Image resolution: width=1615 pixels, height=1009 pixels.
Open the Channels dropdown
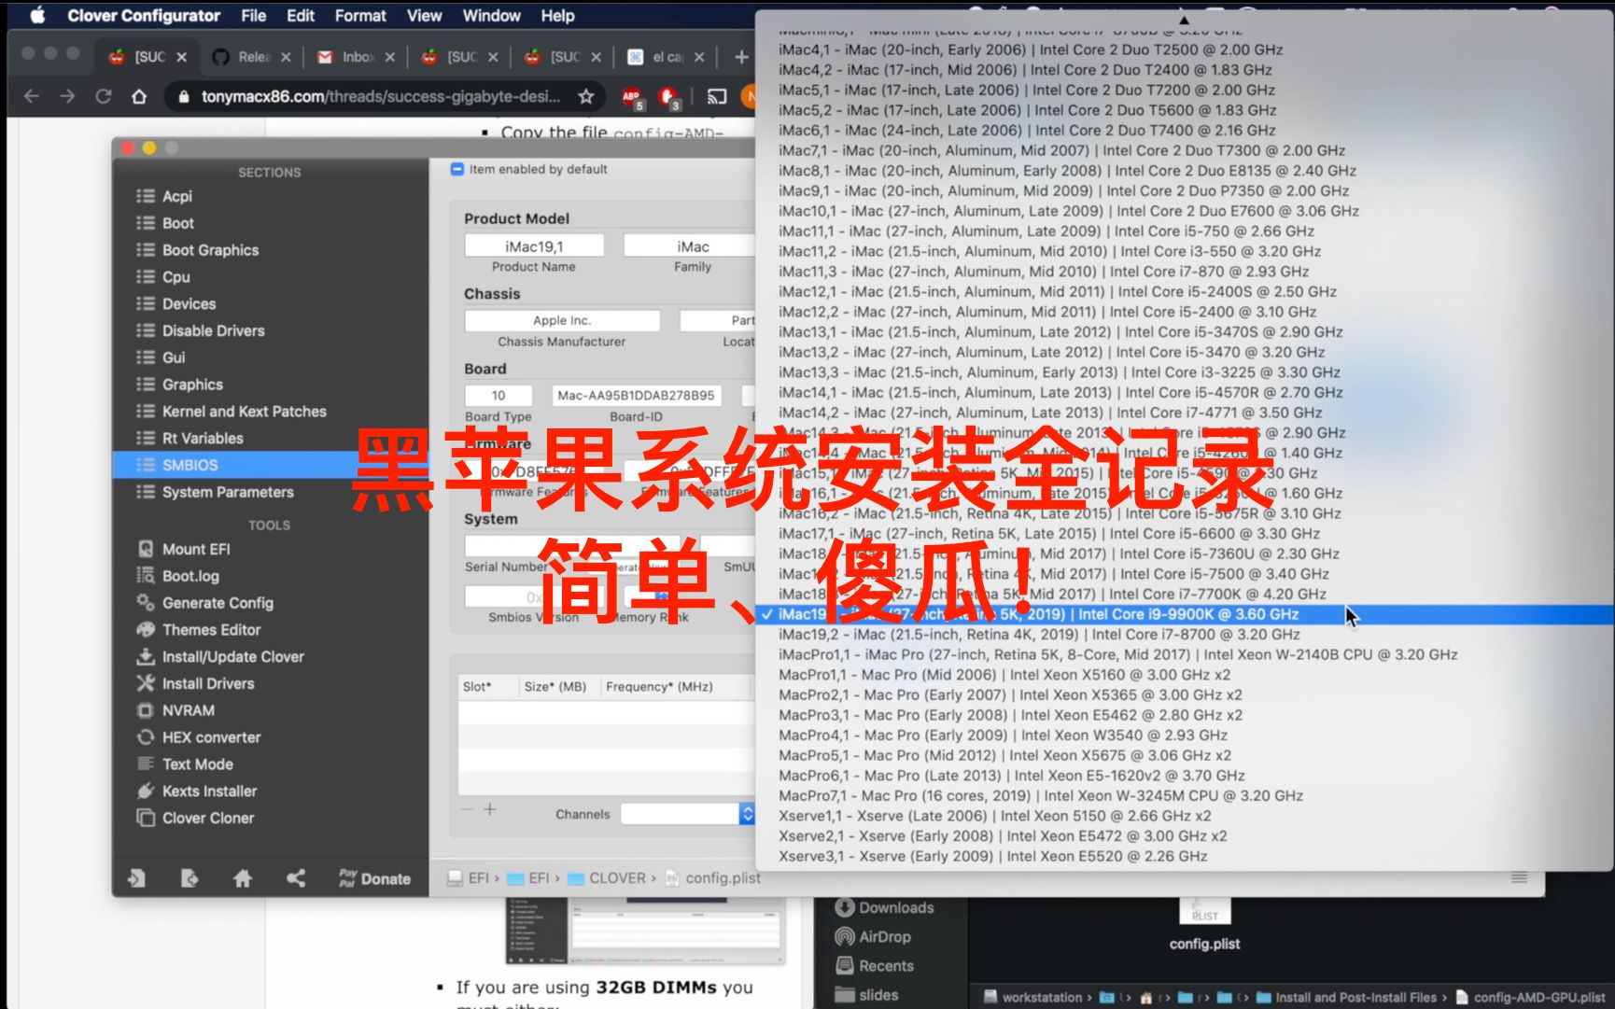pos(689,814)
